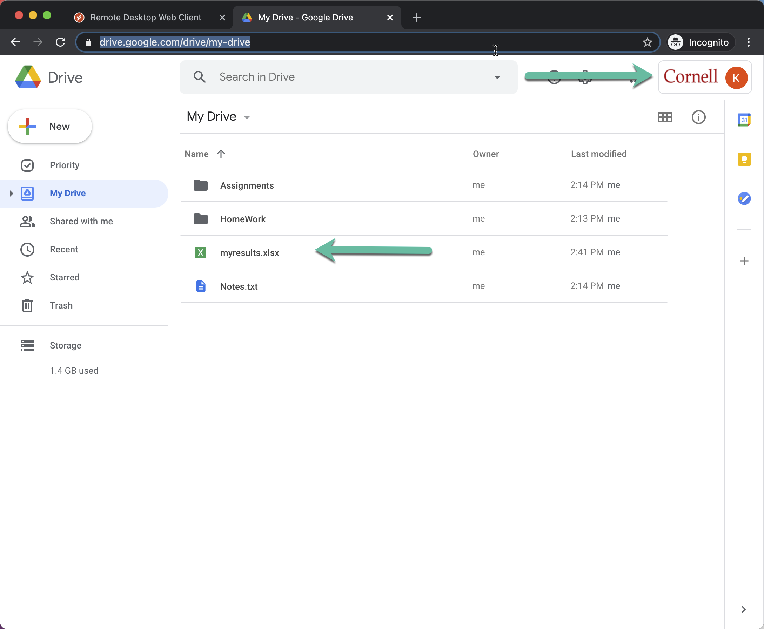Click the address bar URL

coord(175,42)
